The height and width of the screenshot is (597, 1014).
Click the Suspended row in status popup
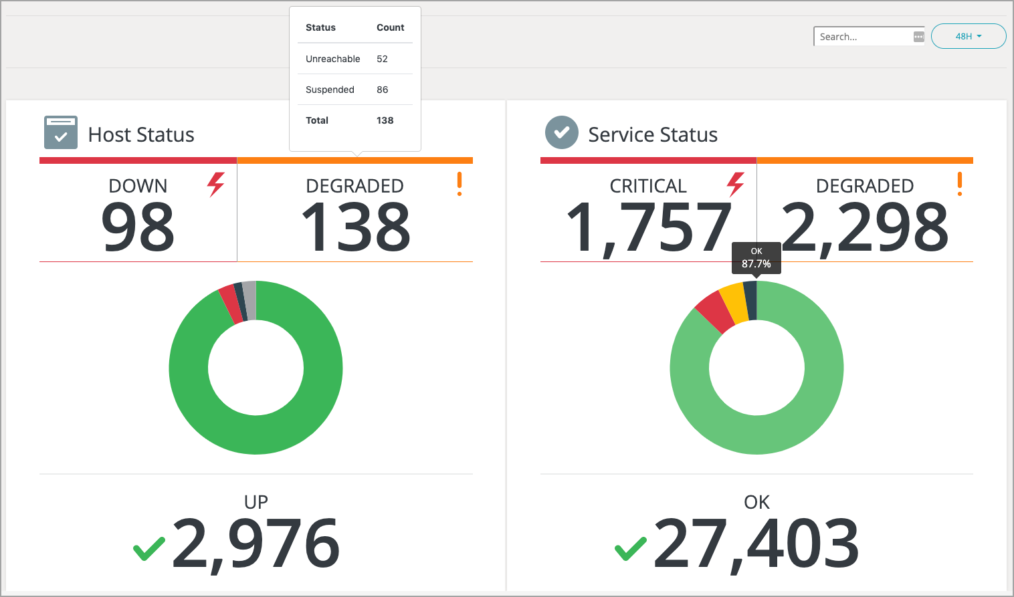coord(355,90)
